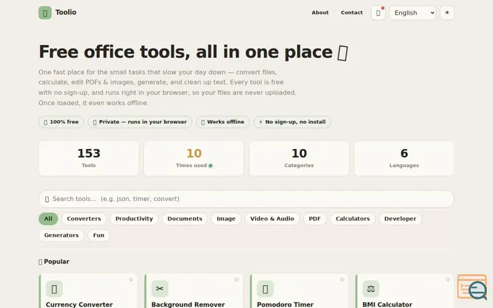The height and width of the screenshot is (308, 493).
Task: Click the 6 Languages stat card
Action: (x=404, y=158)
